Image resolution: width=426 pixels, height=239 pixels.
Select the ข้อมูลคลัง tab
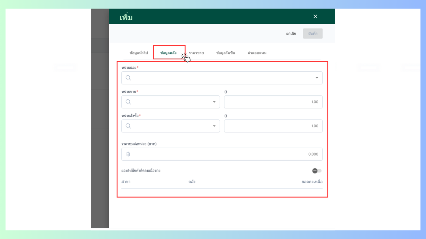coord(168,53)
